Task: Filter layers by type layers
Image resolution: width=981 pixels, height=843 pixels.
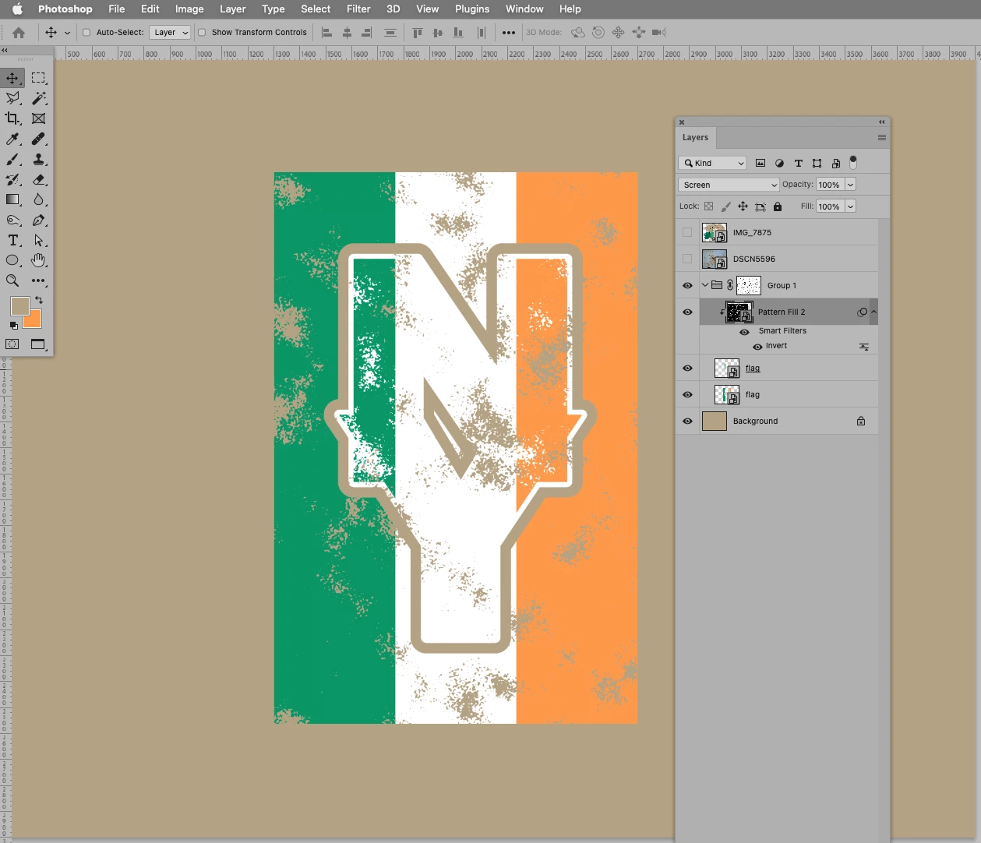Action: click(798, 163)
